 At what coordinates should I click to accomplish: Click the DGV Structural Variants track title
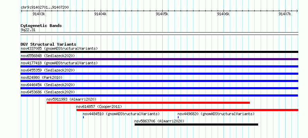(x=48, y=44)
